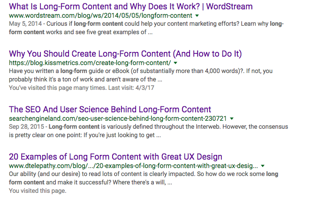Expand dropdown arrow next to dtelepathy.com URL
The width and height of the screenshot is (311, 198).
tap(263, 166)
